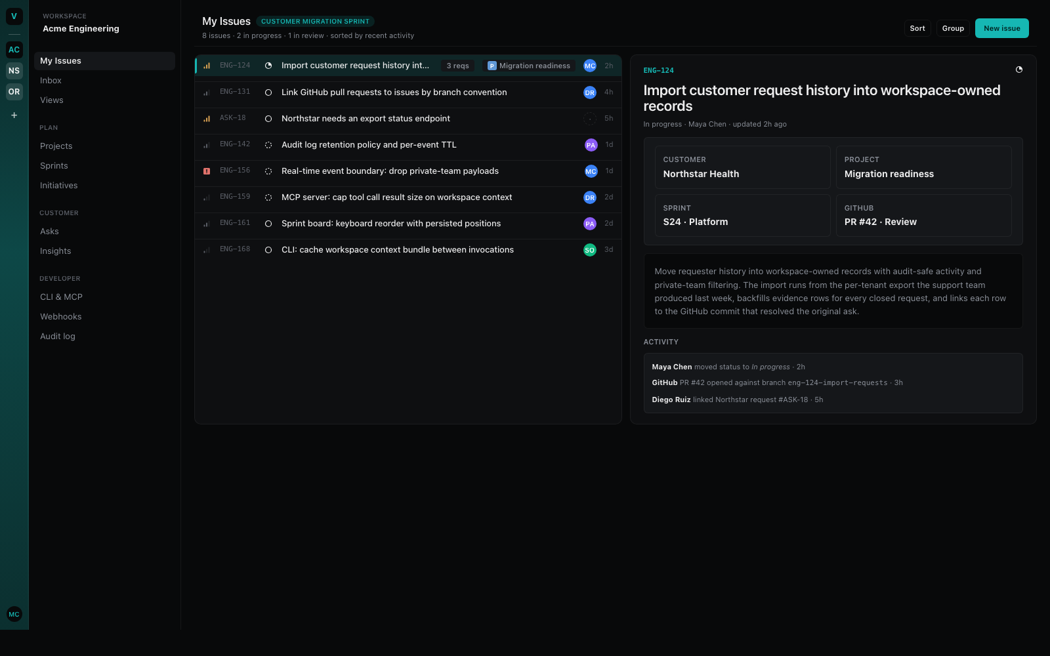Click in-progress status icon for ENG-124 row

click(x=268, y=66)
